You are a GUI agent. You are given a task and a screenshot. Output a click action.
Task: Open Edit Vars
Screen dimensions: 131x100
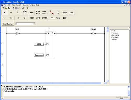[x=38, y=13]
